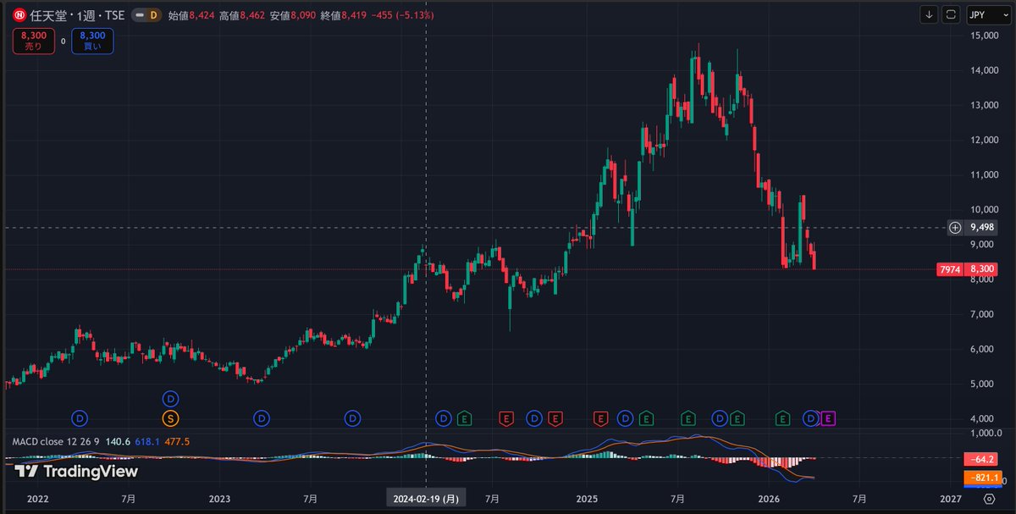The width and height of the screenshot is (1016, 514).
Task: Click a green E earnings marker badge
Action: 464,417
